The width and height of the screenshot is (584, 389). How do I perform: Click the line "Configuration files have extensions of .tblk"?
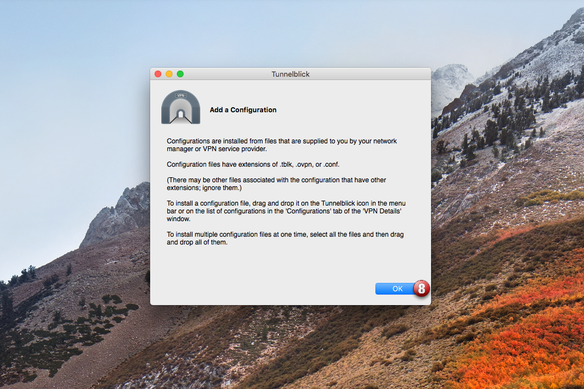253,164
